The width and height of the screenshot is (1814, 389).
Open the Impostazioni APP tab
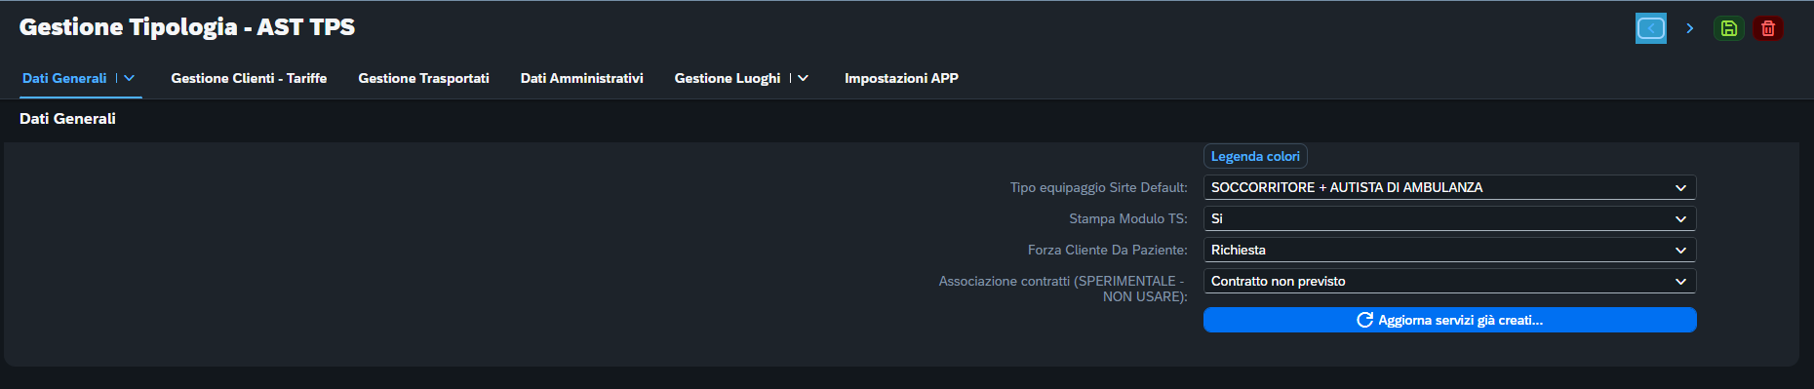point(901,78)
